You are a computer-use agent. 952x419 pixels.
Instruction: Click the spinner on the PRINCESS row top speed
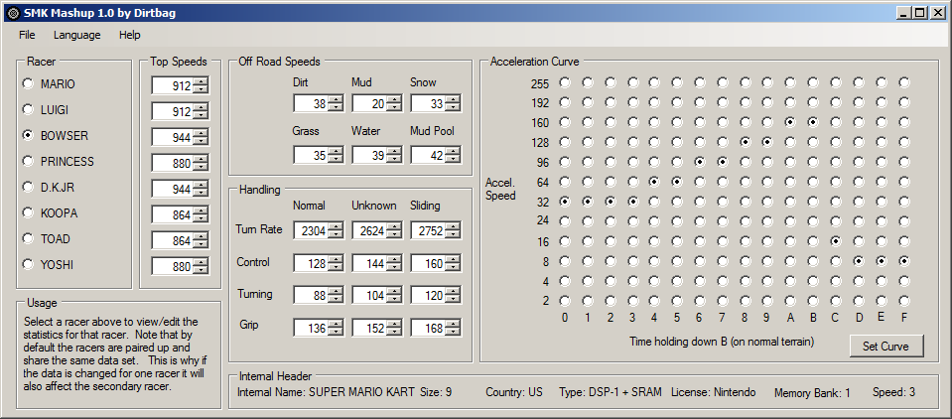point(201,164)
